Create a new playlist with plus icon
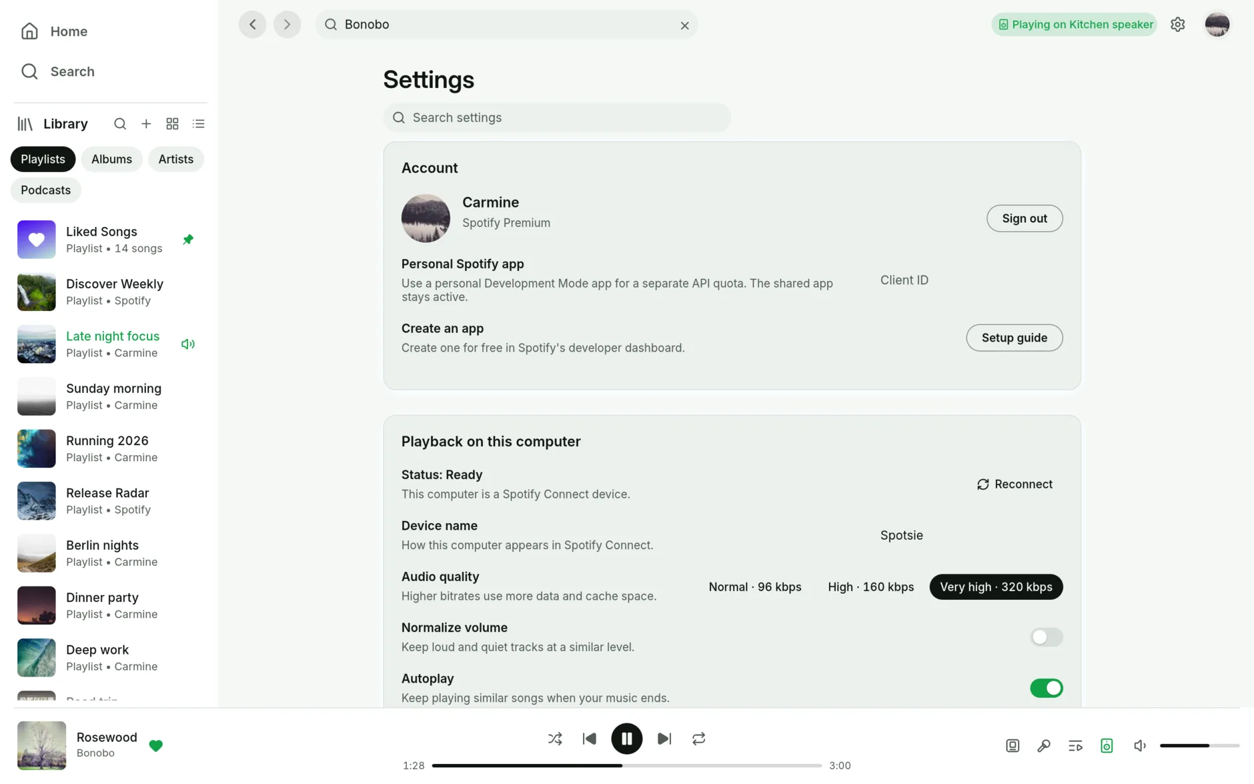 click(146, 123)
